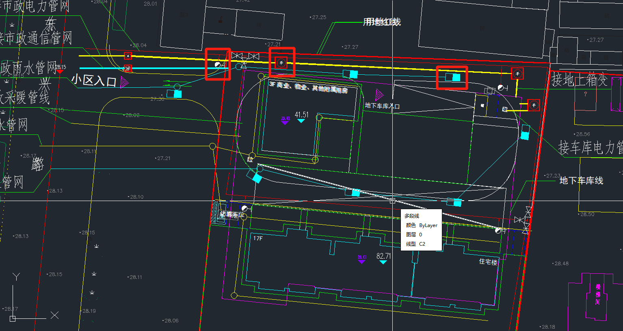This screenshot has height=331, width=623.
Task: Click the red-boxed symbol at the cyan pipeline's left end
Action: [128, 68]
